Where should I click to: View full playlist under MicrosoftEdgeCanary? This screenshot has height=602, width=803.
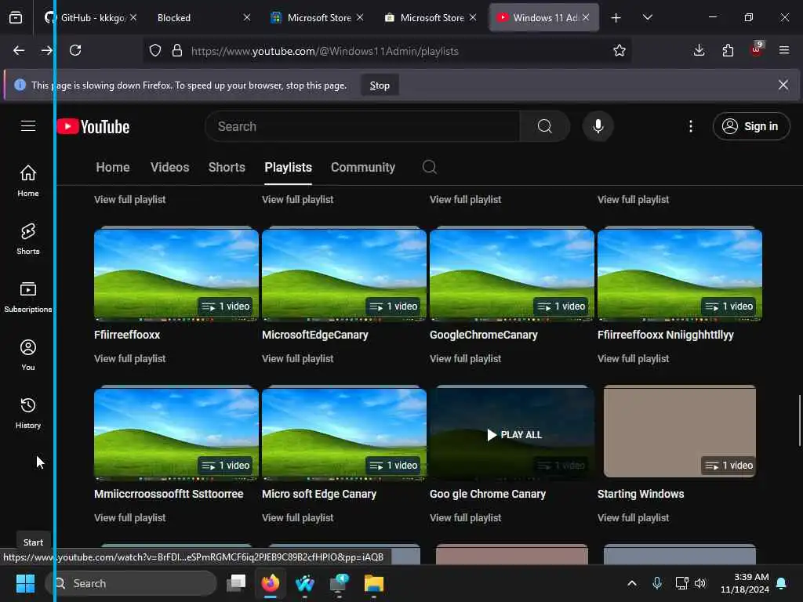(297, 359)
